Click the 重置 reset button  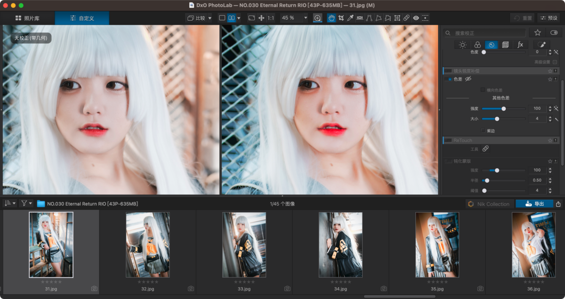click(523, 18)
